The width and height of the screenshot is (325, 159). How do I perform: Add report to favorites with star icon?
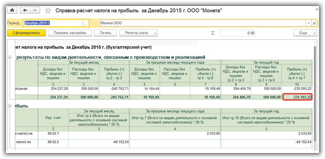[x=48, y=11]
